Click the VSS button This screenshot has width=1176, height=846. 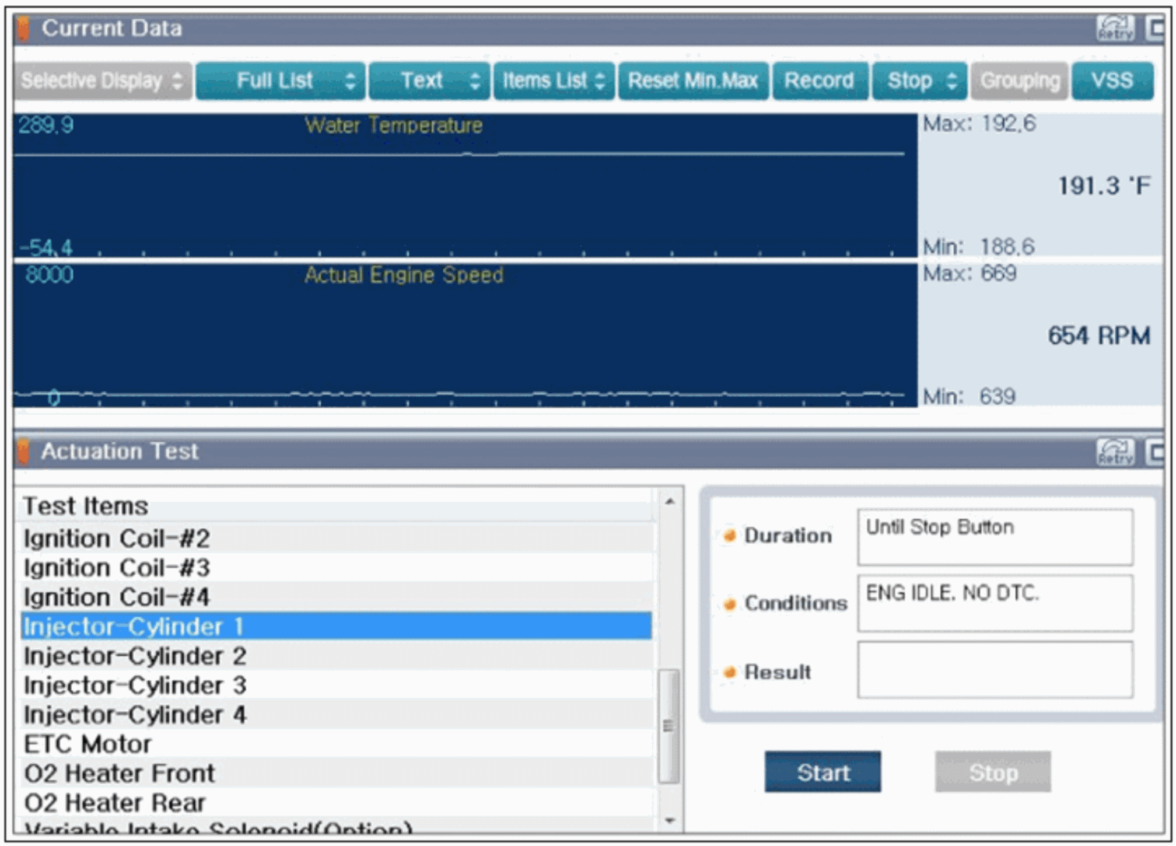1112,81
